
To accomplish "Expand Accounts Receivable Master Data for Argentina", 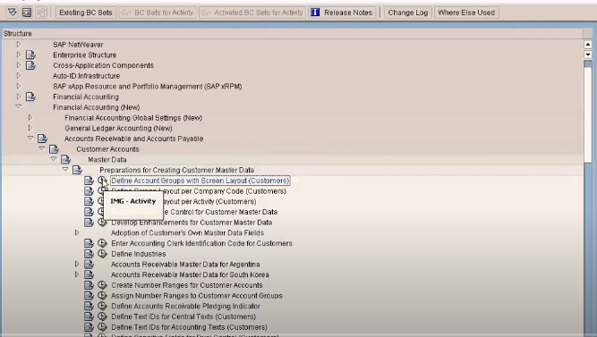I will coord(77,264).
